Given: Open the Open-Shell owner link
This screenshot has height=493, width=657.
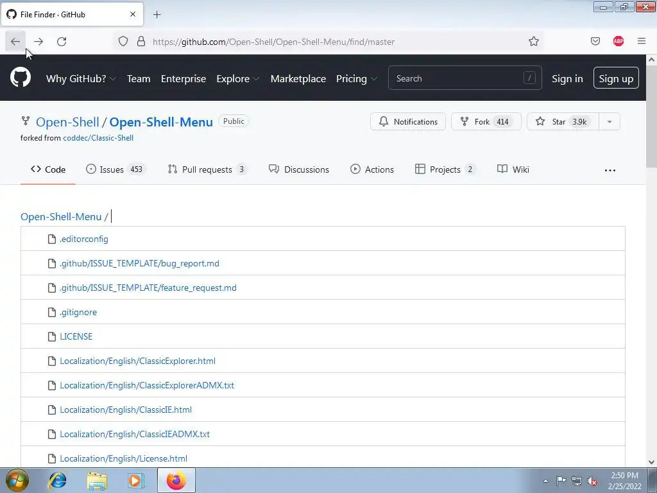Looking at the screenshot, I should pos(67,122).
